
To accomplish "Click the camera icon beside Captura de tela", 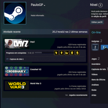I will tap(8, 59).
